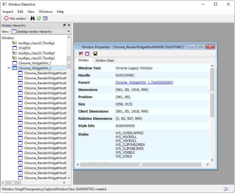Click the hierarchy horizontal scrollbar thumb
Viewport: 235px width, 193px height.
tap(13, 182)
